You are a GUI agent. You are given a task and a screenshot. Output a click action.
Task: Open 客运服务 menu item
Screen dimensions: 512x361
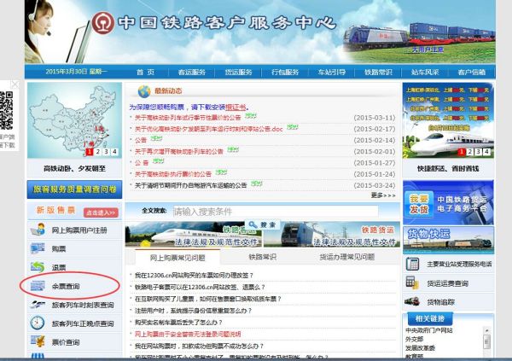coord(192,73)
